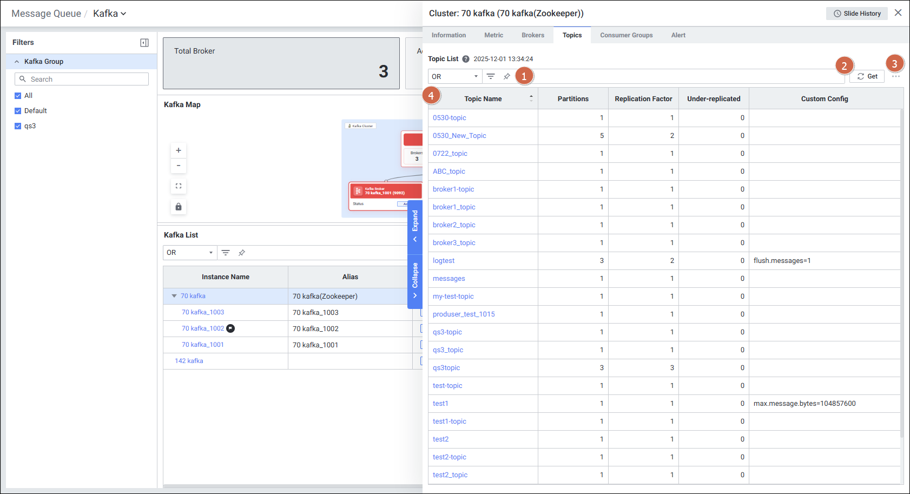This screenshot has height=494, width=910.
Task: Click the filter icon in Topic List toolbar
Action: pyautogui.click(x=491, y=76)
